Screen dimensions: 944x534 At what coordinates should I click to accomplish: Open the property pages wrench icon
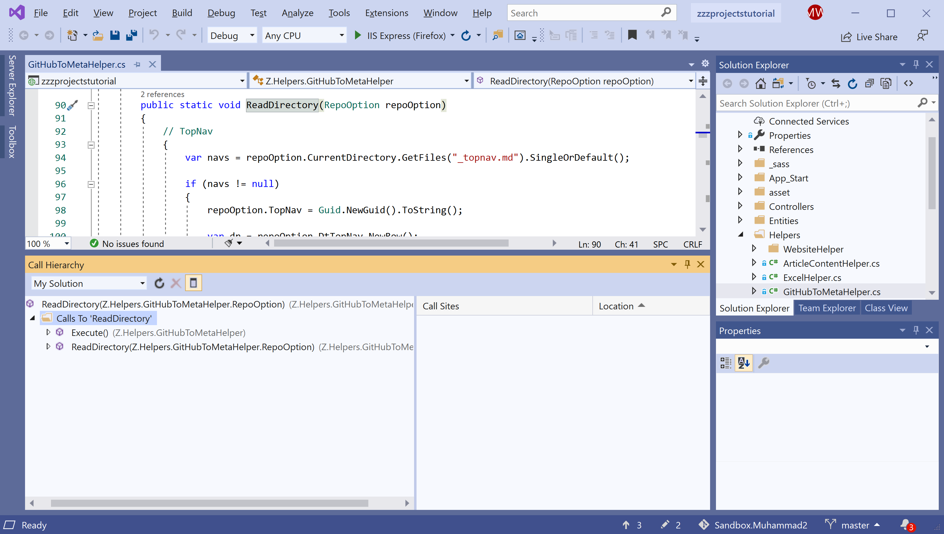click(x=764, y=363)
